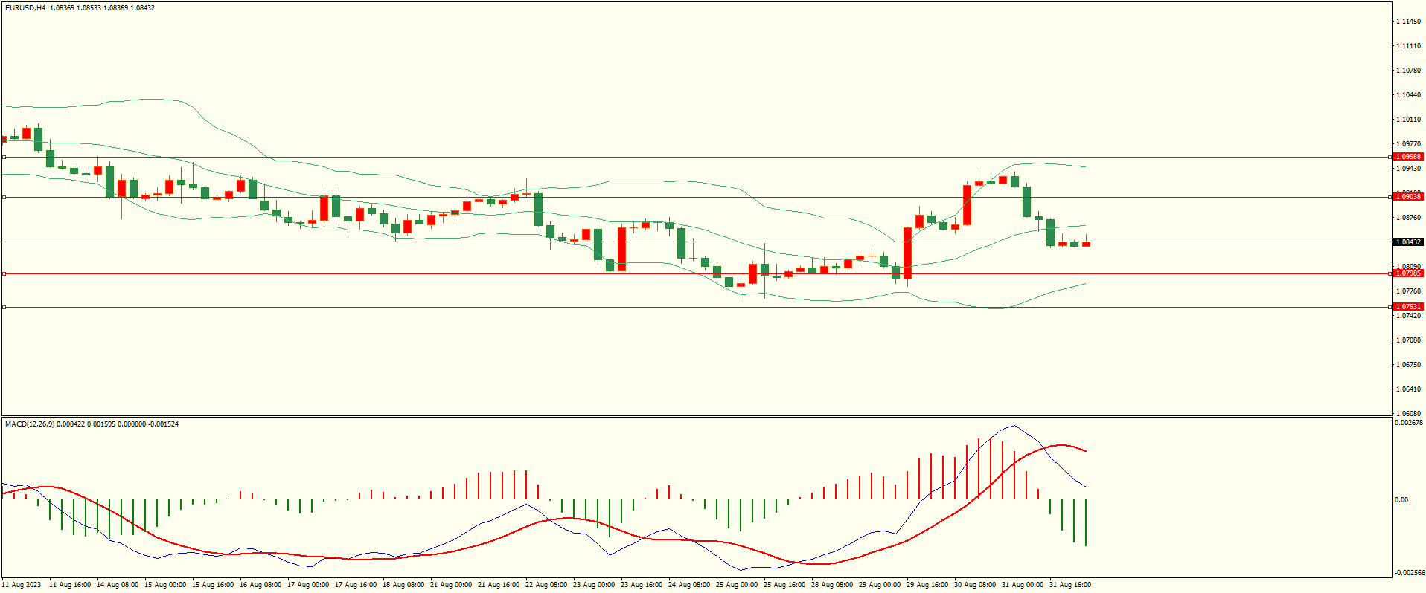Click the divider between price chart and MACD panel

pos(696,416)
